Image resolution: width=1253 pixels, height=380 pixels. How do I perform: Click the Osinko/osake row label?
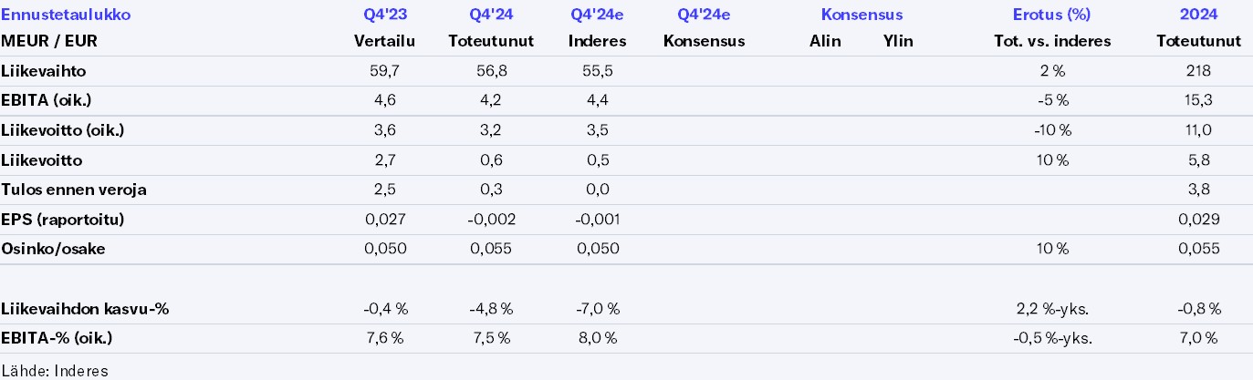[x=53, y=249]
